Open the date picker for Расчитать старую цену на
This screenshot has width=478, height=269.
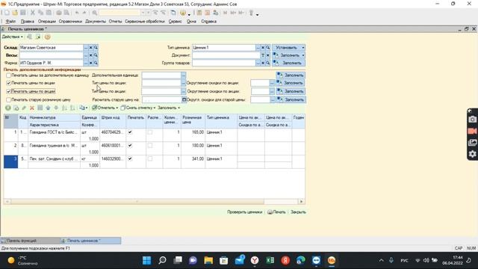click(x=184, y=99)
